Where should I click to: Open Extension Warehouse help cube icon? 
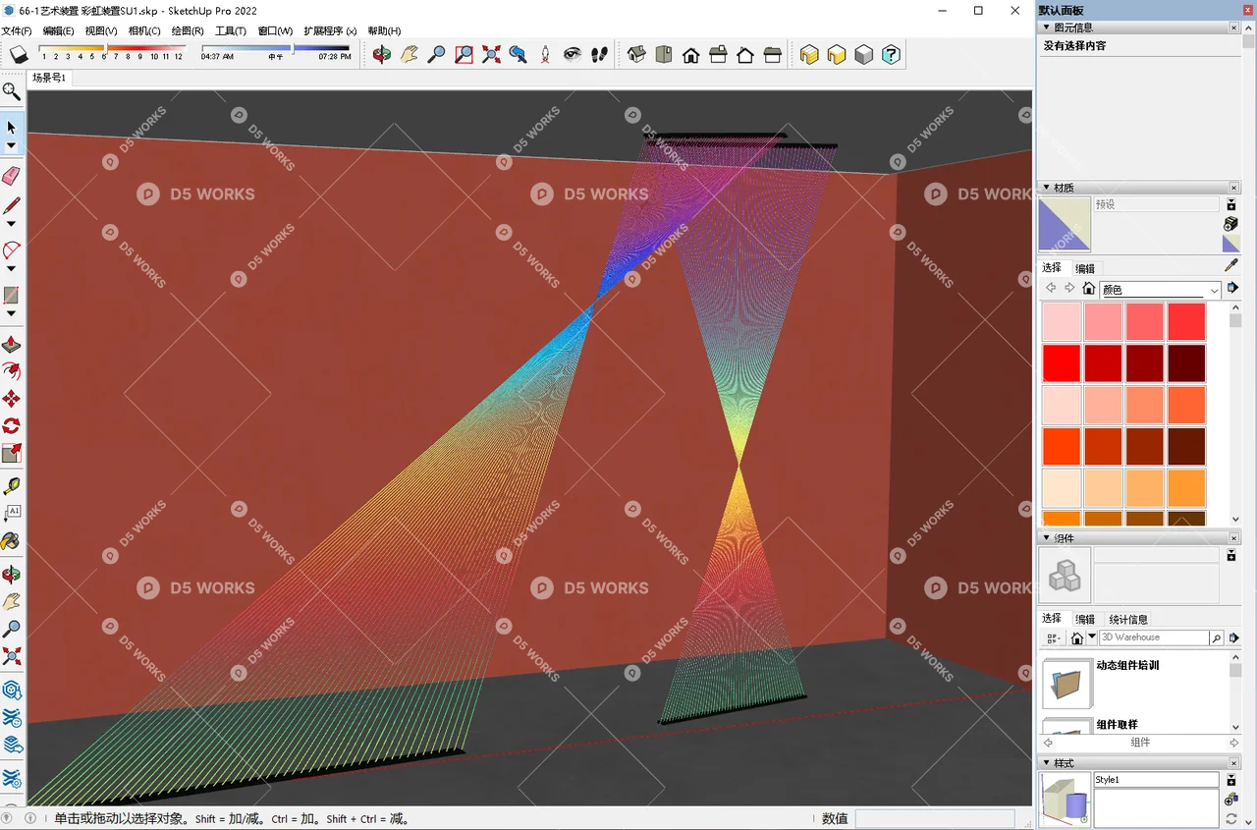(891, 55)
